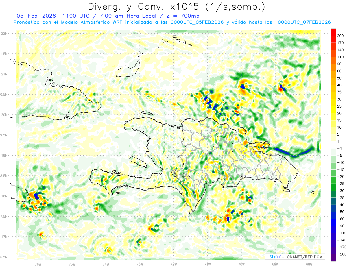Click the "20N" latitude label
347x268 pixels.
click(4, 115)
